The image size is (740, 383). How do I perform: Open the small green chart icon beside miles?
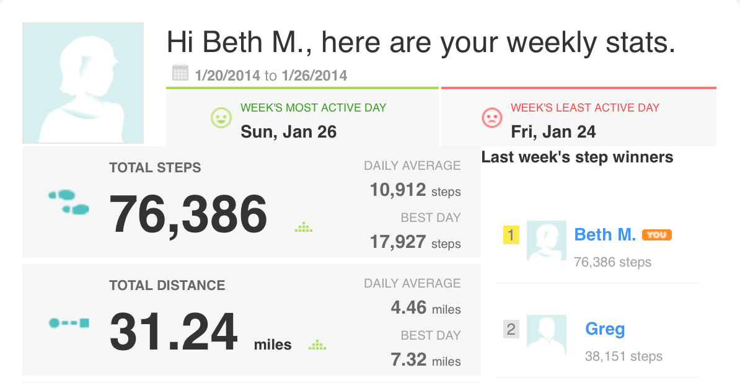click(317, 345)
